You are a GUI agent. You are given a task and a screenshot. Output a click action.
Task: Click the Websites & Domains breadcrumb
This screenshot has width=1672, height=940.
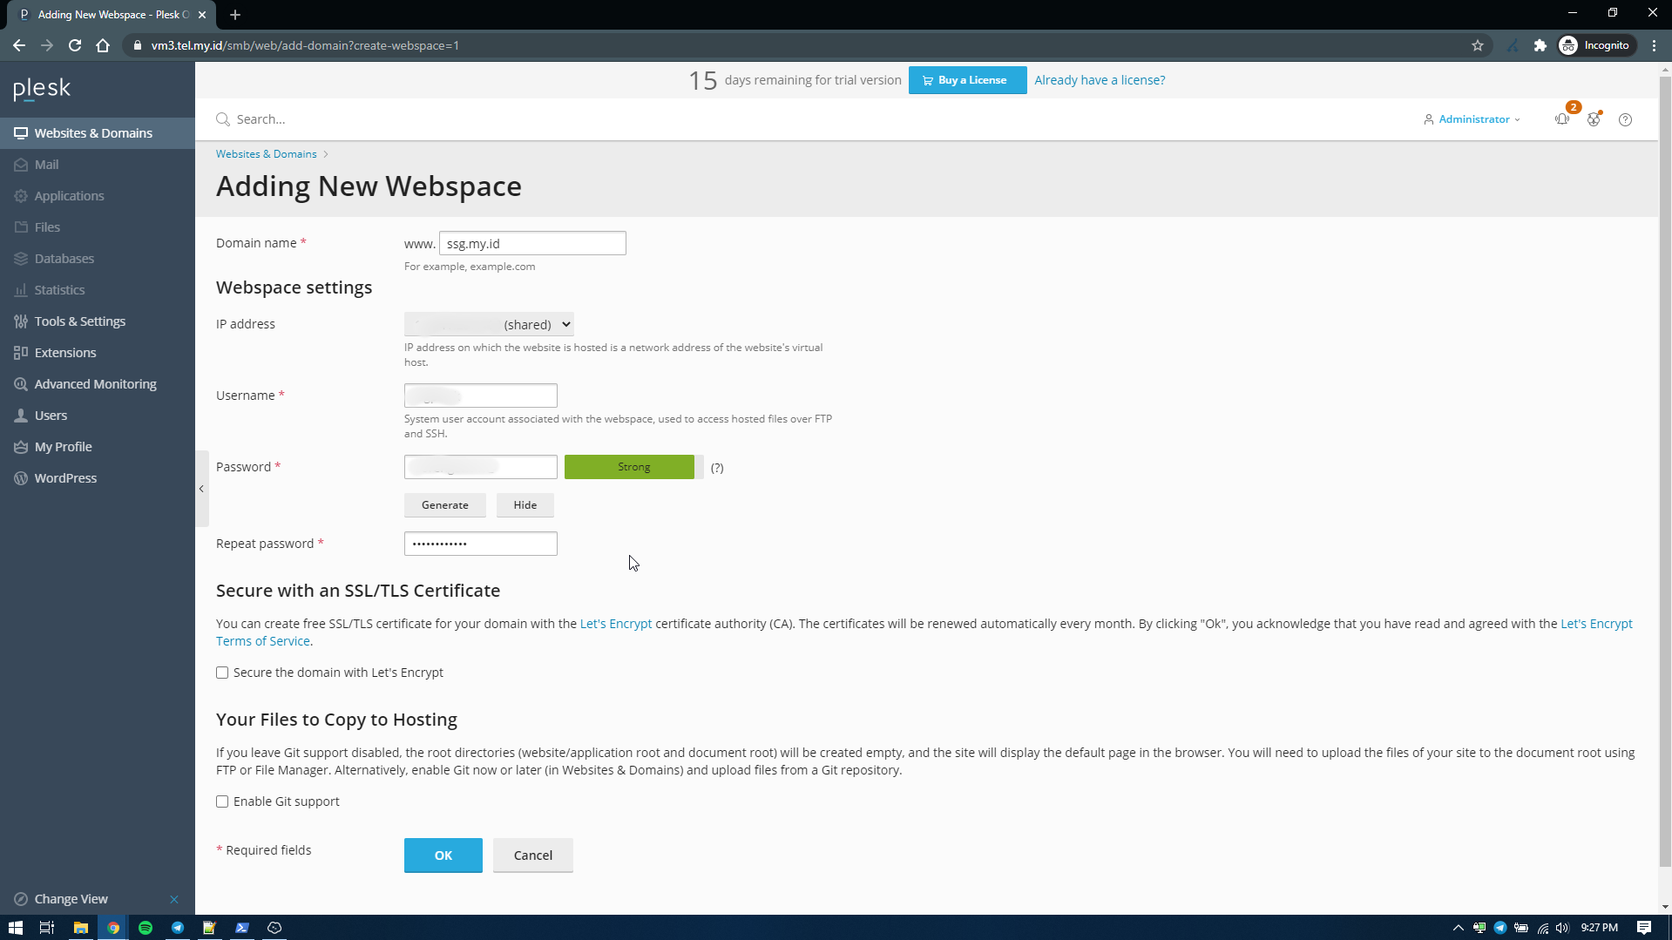[267, 154]
